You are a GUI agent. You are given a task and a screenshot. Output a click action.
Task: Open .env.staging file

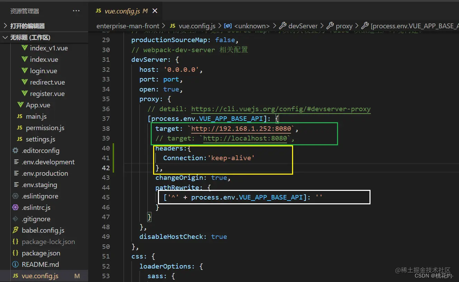[39, 185]
